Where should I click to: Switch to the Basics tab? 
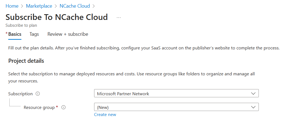click(15, 34)
